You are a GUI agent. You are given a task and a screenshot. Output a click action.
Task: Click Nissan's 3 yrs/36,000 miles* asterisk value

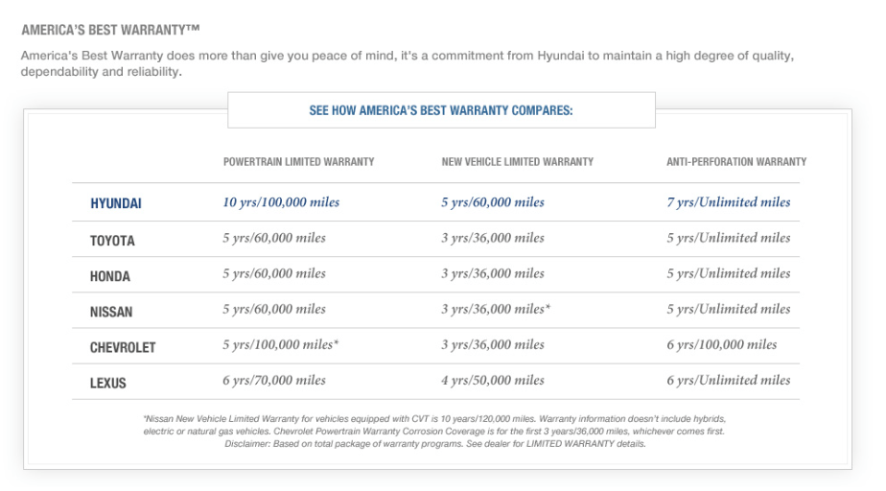(496, 309)
